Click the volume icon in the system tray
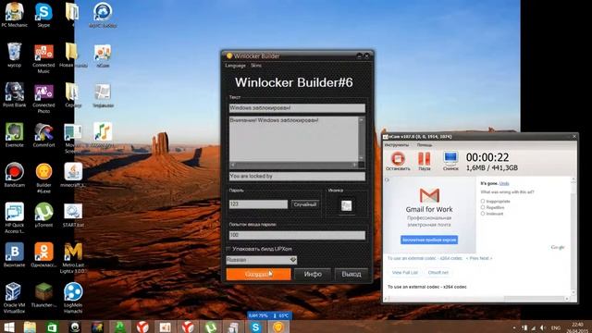Viewport: 592px width, 333px height. coord(543,327)
